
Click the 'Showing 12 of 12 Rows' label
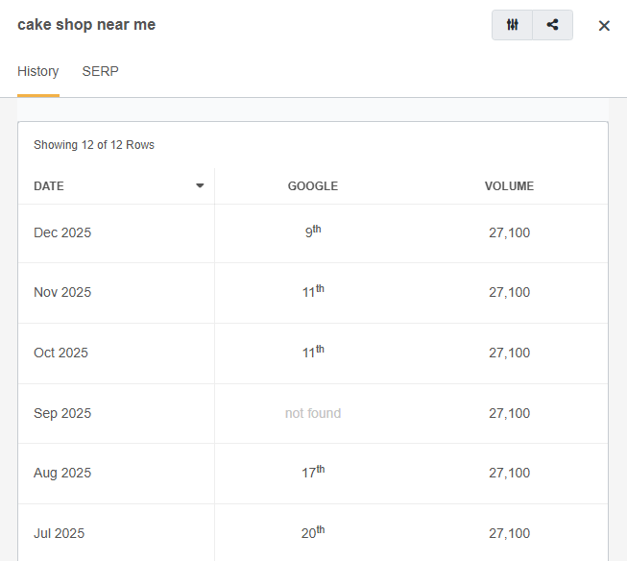pos(94,145)
